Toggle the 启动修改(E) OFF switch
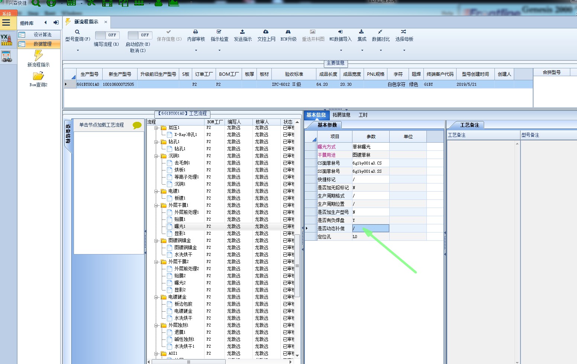577x364 pixels. (140, 35)
